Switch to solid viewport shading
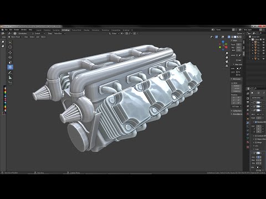266x199 pixels. 235,37
